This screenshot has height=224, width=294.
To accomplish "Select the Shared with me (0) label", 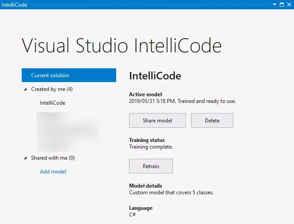I will point(53,158).
